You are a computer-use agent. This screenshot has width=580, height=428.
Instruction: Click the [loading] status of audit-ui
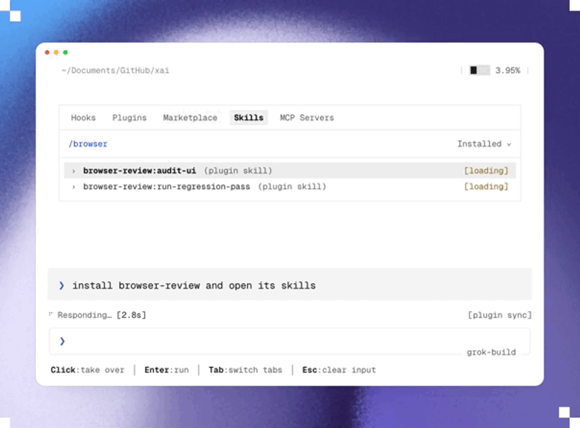point(486,171)
